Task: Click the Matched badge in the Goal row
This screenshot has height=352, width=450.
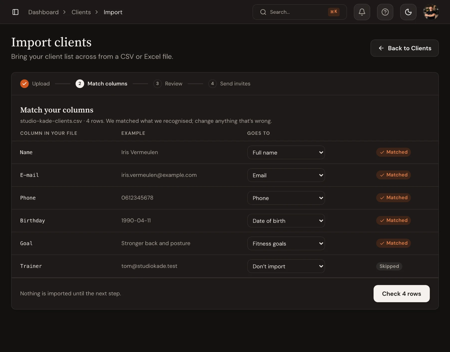Action: (393, 243)
